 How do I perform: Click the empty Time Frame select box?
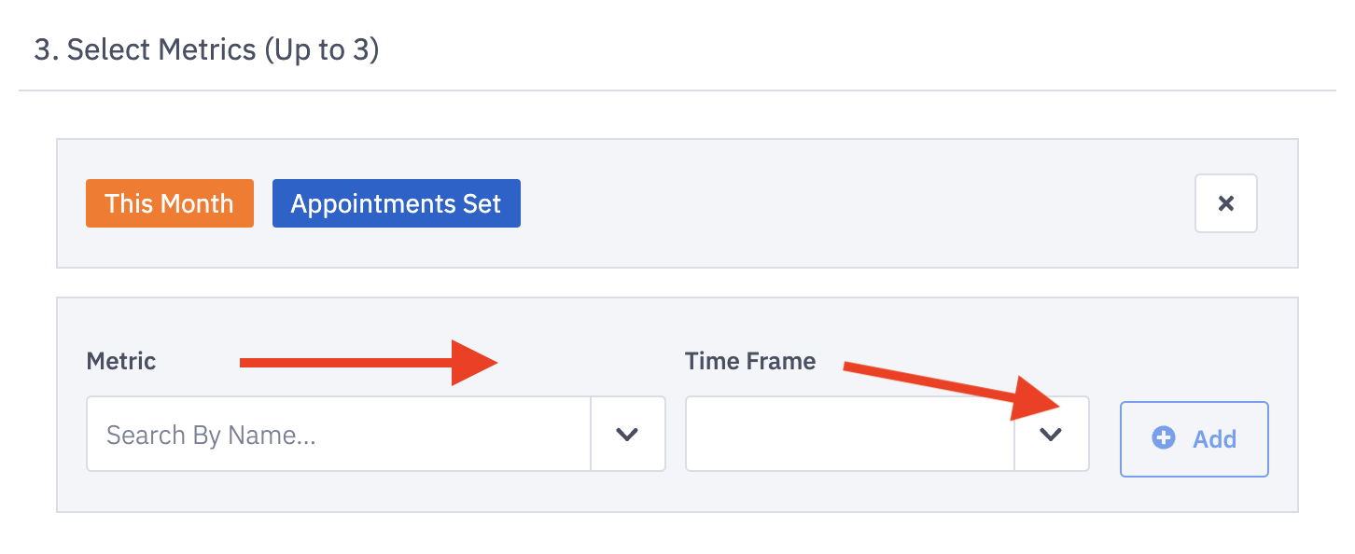pyautogui.click(x=849, y=435)
